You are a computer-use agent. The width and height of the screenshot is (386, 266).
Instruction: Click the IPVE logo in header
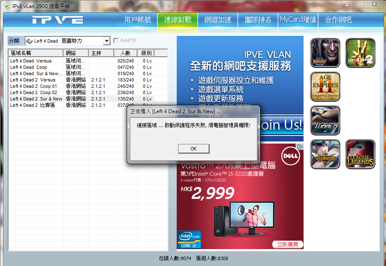[57, 20]
